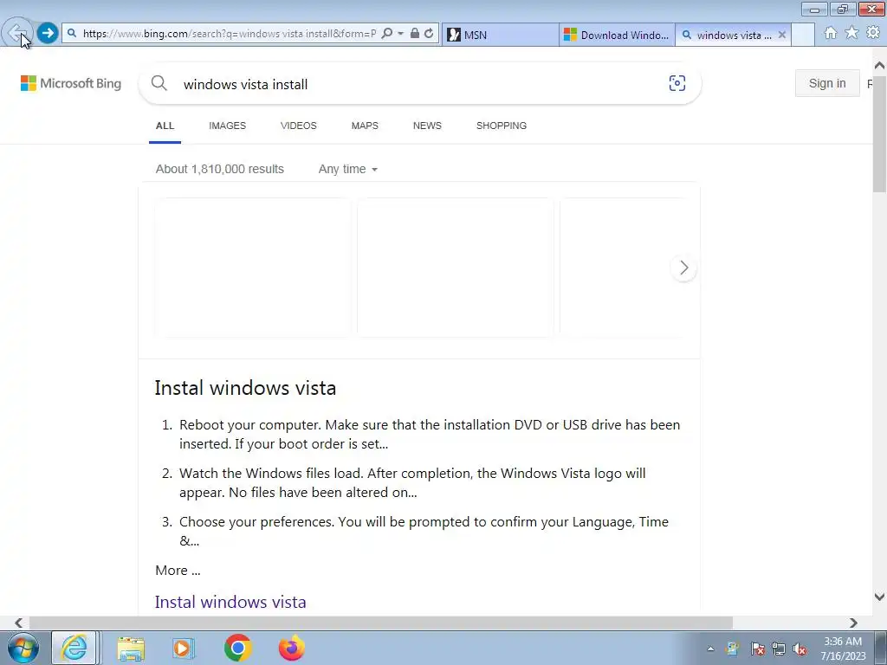This screenshot has height=665, width=887.
Task: Click the browser Forward arrow button
Action: tap(48, 33)
